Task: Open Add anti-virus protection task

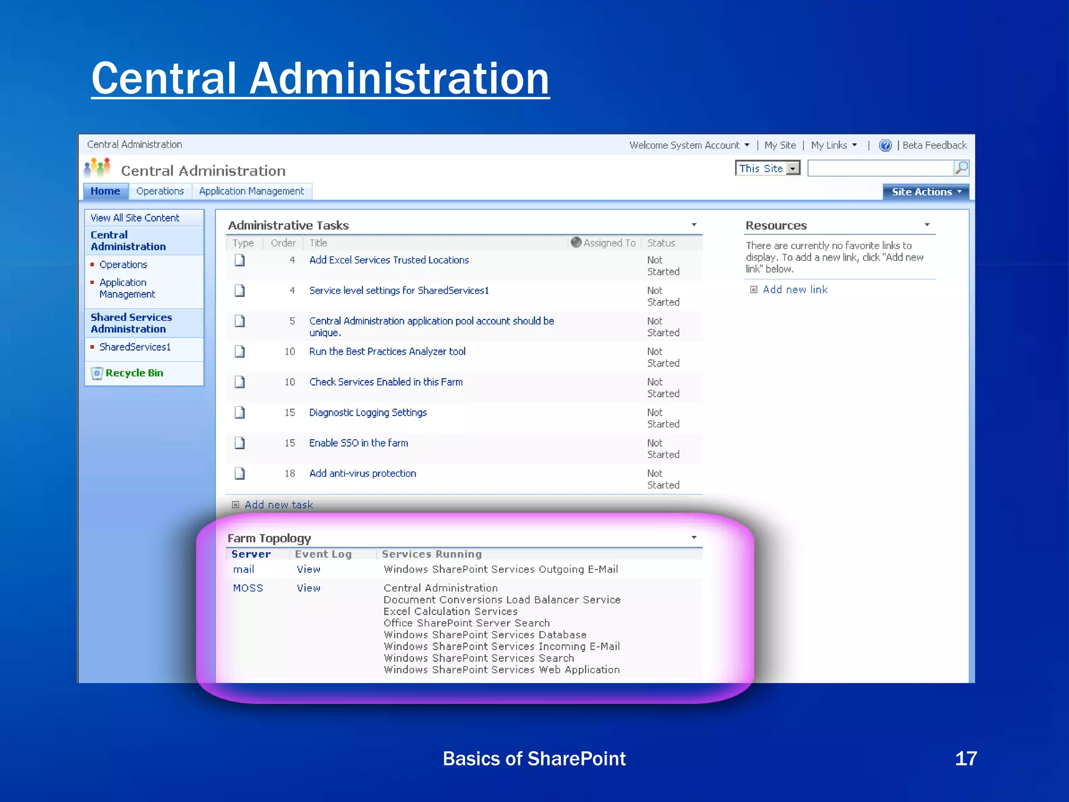Action: pos(363,474)
